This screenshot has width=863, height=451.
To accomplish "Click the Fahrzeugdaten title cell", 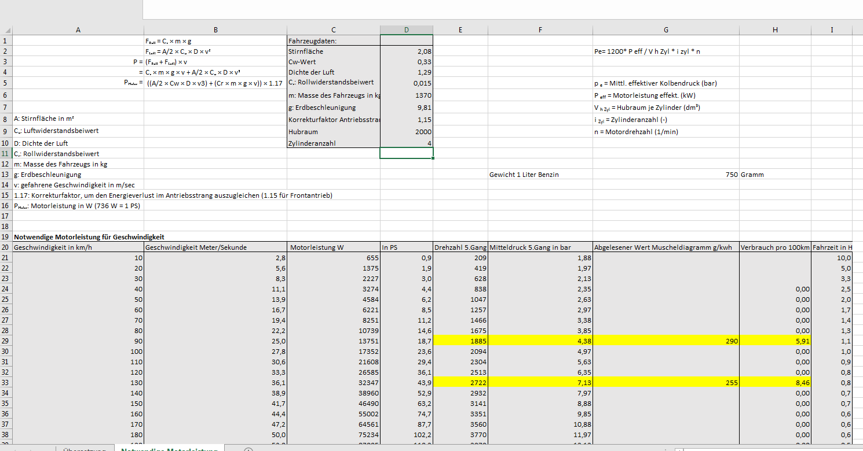I will point(334,41).
